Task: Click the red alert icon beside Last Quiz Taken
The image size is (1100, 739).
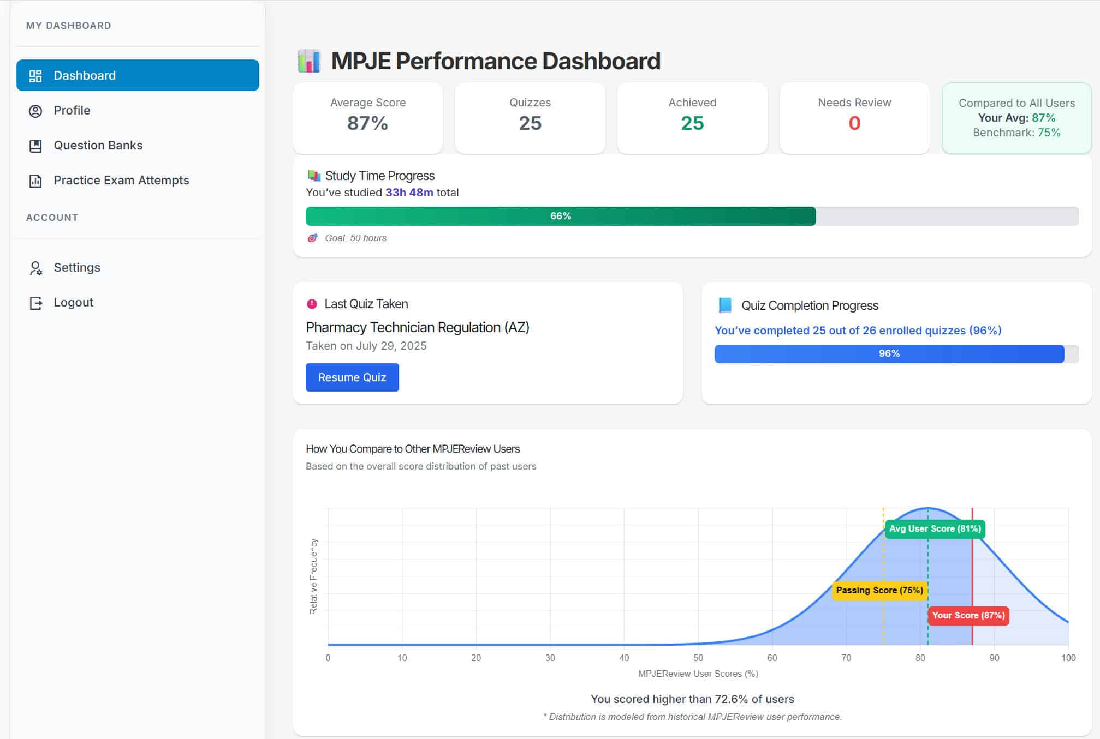Action: point(313,304)
